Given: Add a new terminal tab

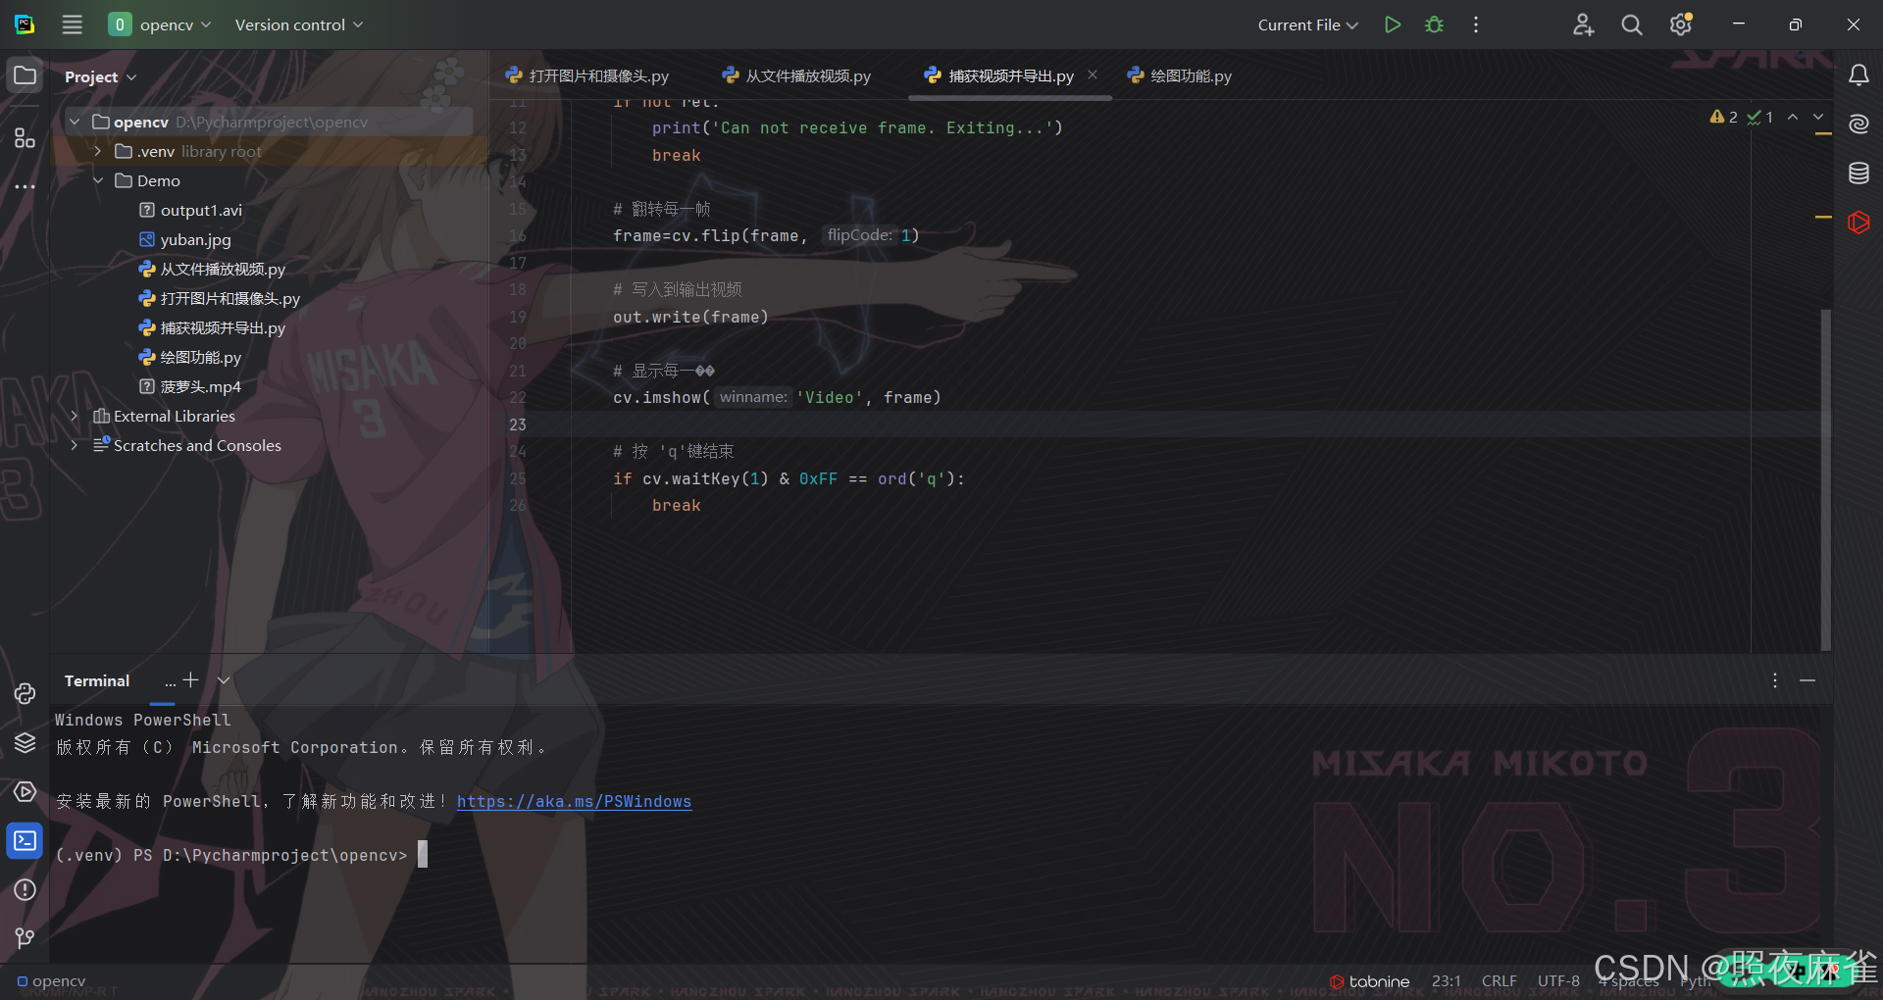Looking at the screenshot, I should 190,679.
